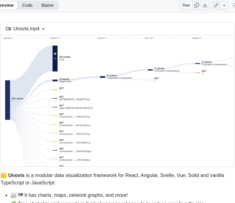Open the Raw file view
The width and height of the screenshot is (235, 203).
tap(186, 5)
